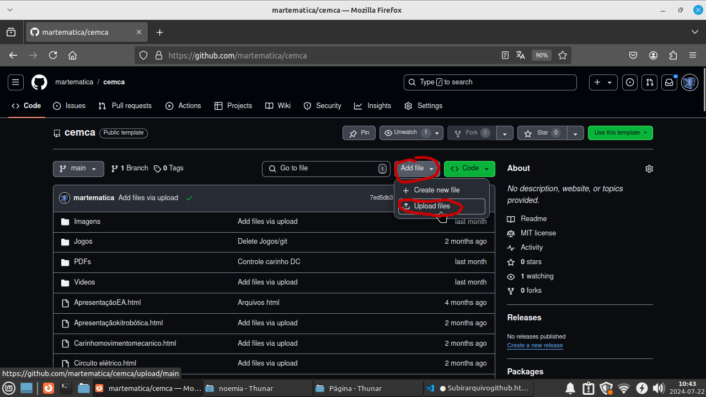
Task: Open the hamburger navigation menu
Action: [x=15, y=83]
